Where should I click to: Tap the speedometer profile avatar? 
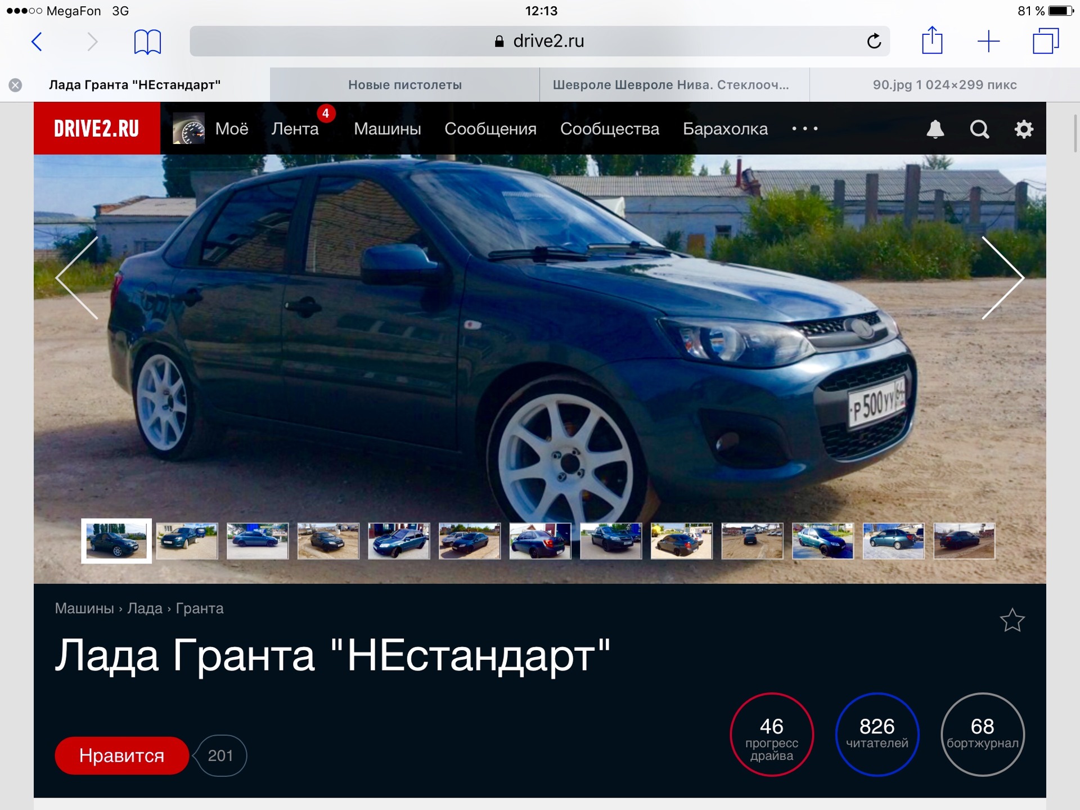point(188,128)
